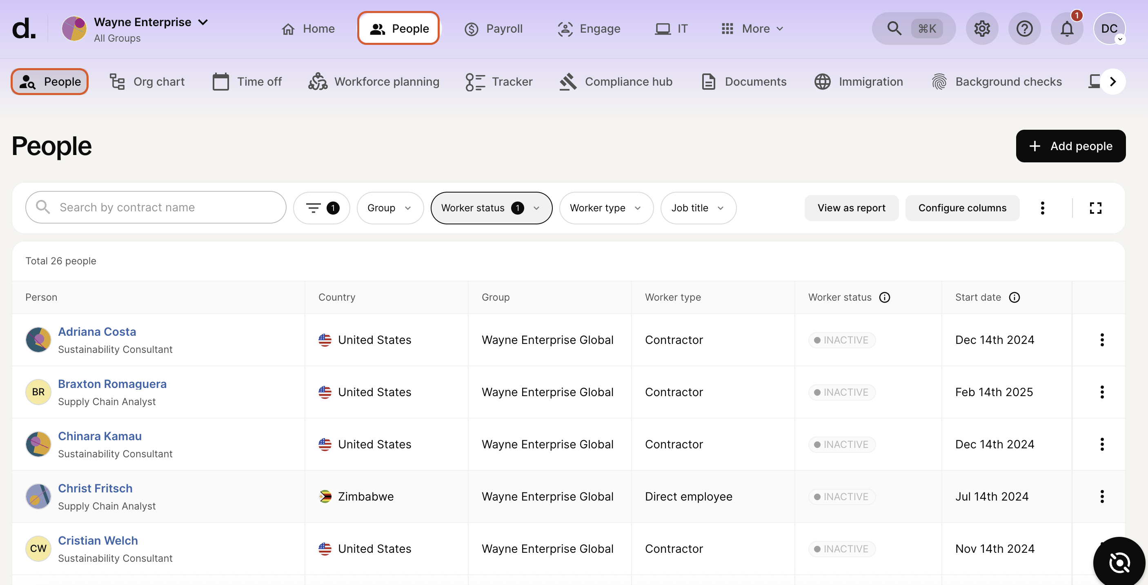Open Chinara Kamau's profile link

click(100, 436)
